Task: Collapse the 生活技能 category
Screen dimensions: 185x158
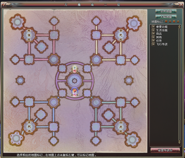Action: coord(153,30)
